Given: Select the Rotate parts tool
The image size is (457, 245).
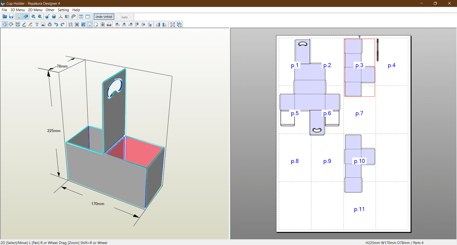Looking at the screenshot, I should click(x=11, y=25).
